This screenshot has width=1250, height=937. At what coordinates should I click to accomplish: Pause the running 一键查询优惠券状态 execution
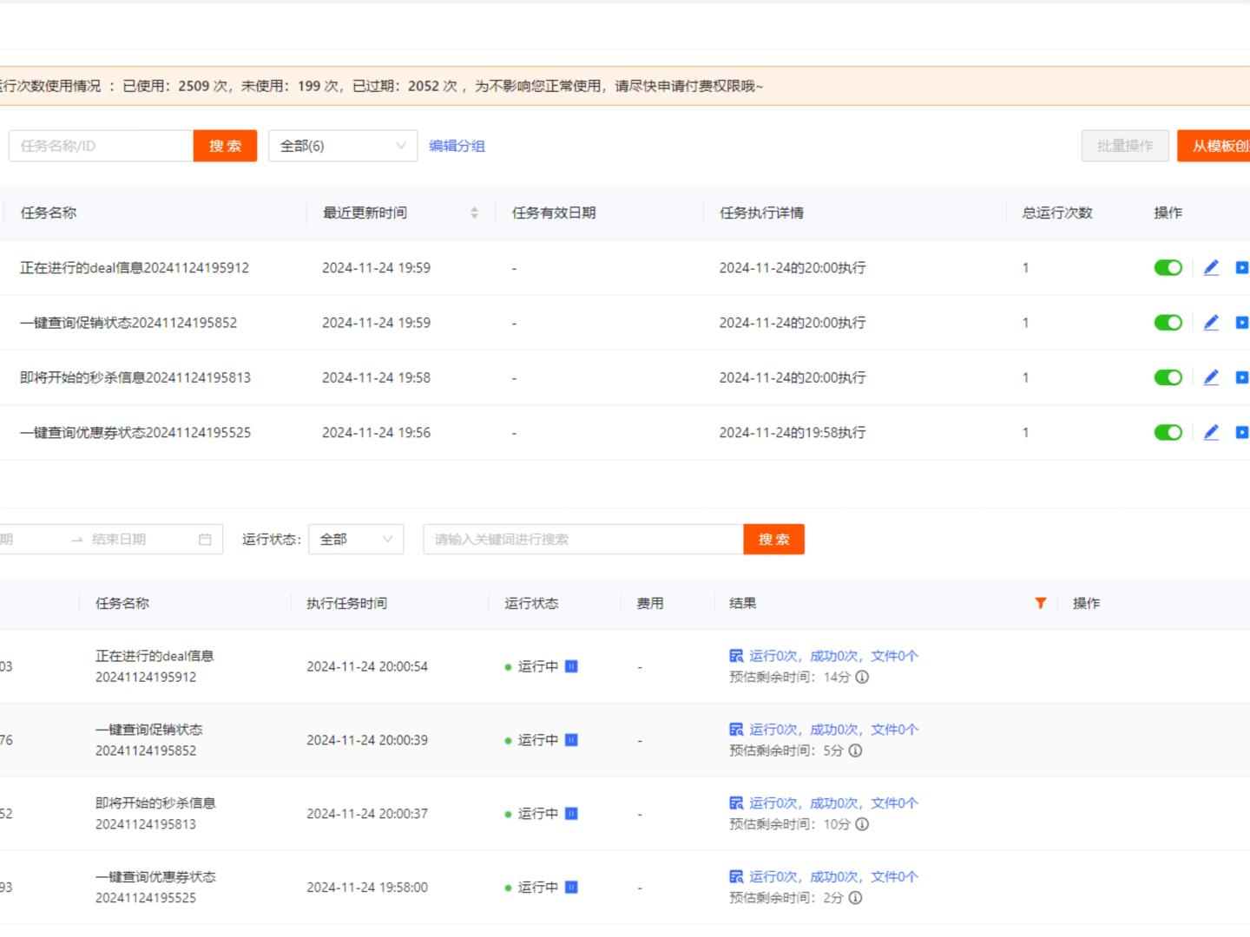(x=571, y=887)
